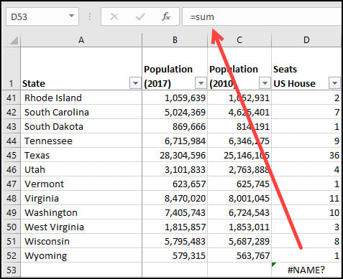Image resolution: width=343 pixels, height=279 pixels.
Task: Select row 41 header
Action: (x=12, y=98)
